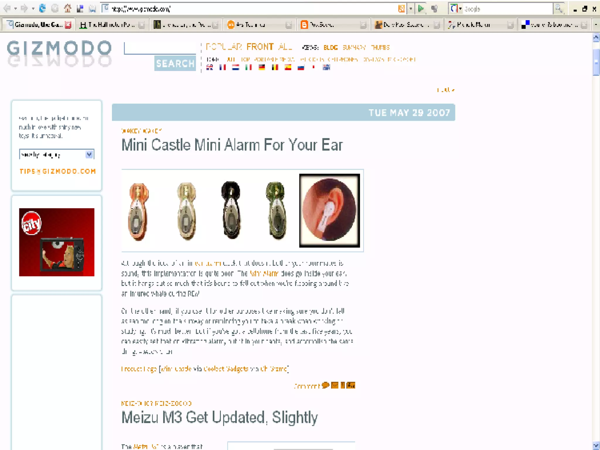Select the THUMBS view option
The width and height of the screenshot is (600, 450).
point(380,47)
